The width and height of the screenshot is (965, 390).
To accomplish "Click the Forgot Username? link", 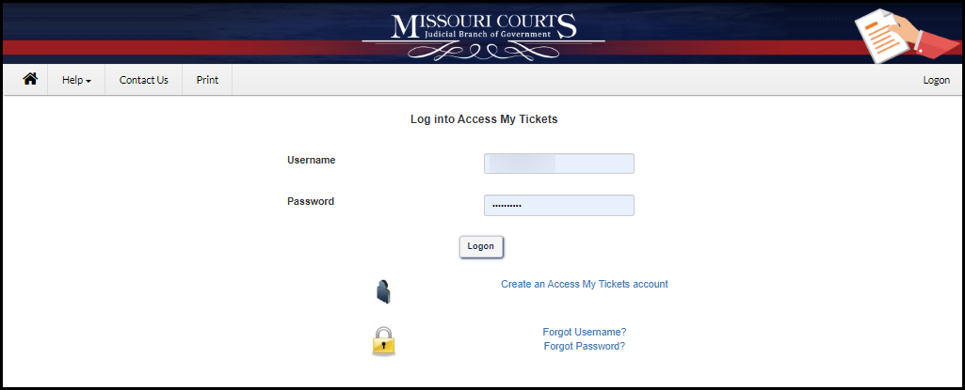I will [x=584, y=332].
